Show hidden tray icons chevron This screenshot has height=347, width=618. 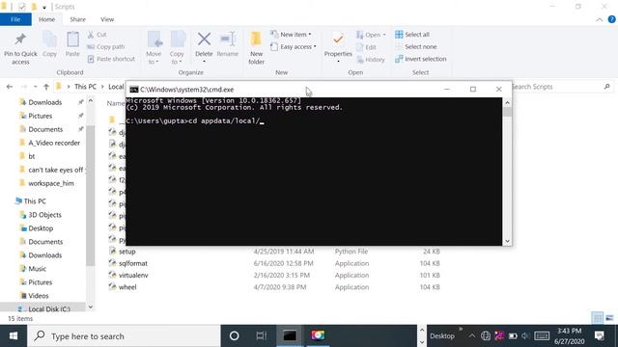pyautogui.click(x=472, y=336)
